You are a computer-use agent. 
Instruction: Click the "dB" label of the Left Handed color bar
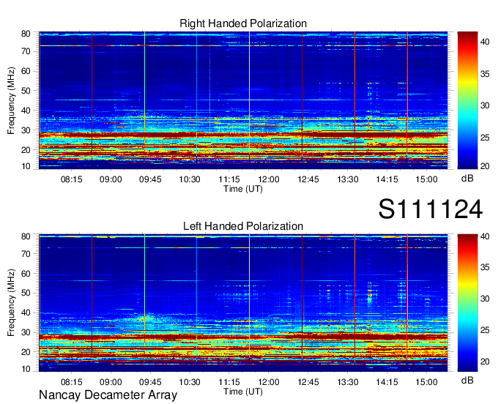pos(467,380)
